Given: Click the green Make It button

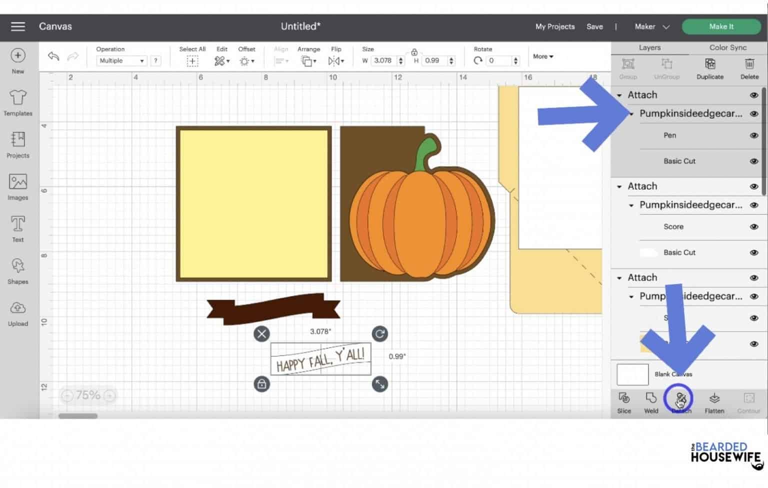Looking at the screenshot, I should (x=720, y=26).
